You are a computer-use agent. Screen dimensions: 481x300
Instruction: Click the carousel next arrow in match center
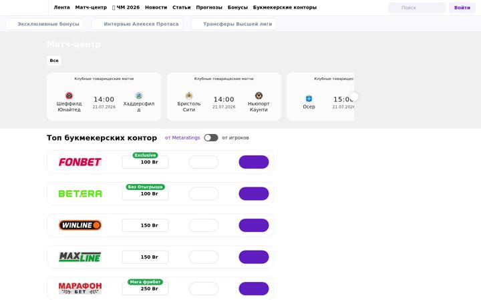tap(354, 97)
